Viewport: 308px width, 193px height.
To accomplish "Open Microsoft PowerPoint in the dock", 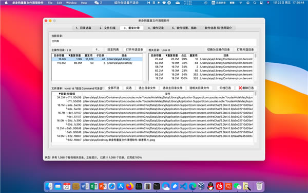I will coord(103,186).
